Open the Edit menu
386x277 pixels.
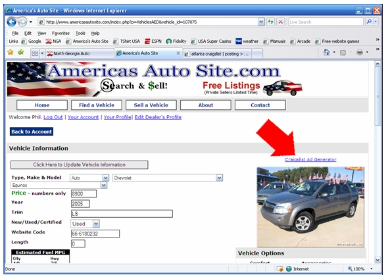(x=28, y=34)
